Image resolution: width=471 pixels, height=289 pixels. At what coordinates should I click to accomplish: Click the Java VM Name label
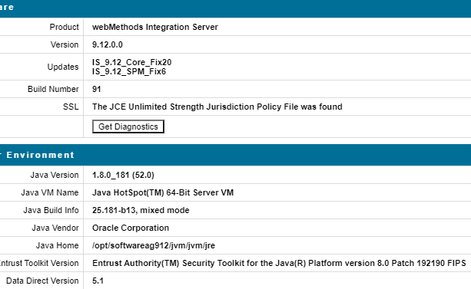[x=50, y=192]
